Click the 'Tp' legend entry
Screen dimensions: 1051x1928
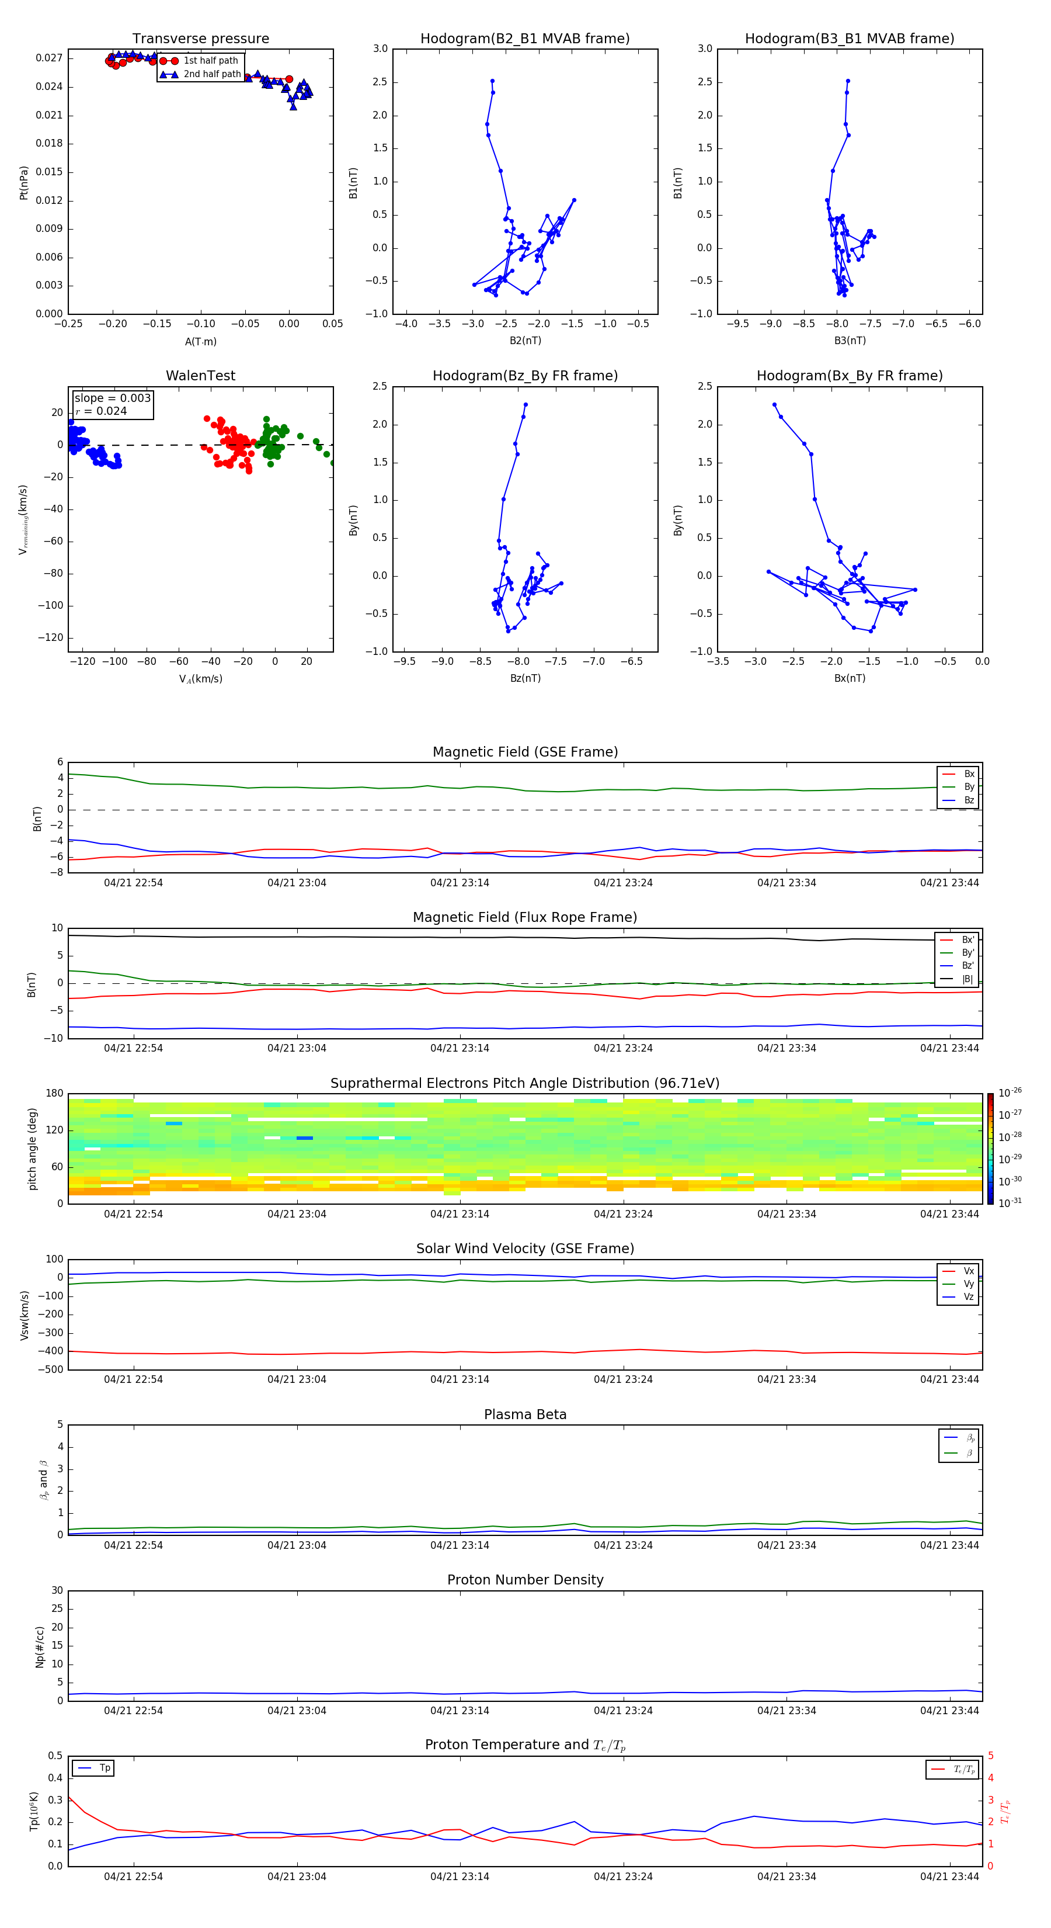93,1768
